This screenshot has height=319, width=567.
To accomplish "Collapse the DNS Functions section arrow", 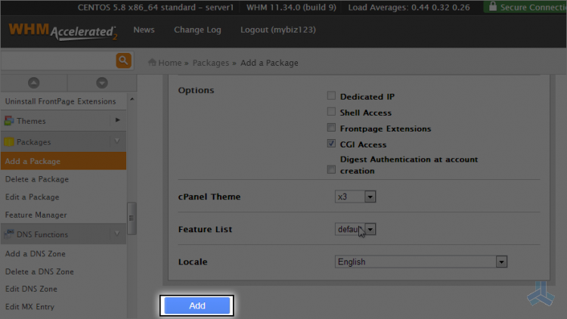I will tap(117, 234).
